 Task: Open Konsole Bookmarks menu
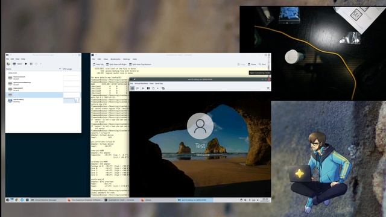point(115,59)
